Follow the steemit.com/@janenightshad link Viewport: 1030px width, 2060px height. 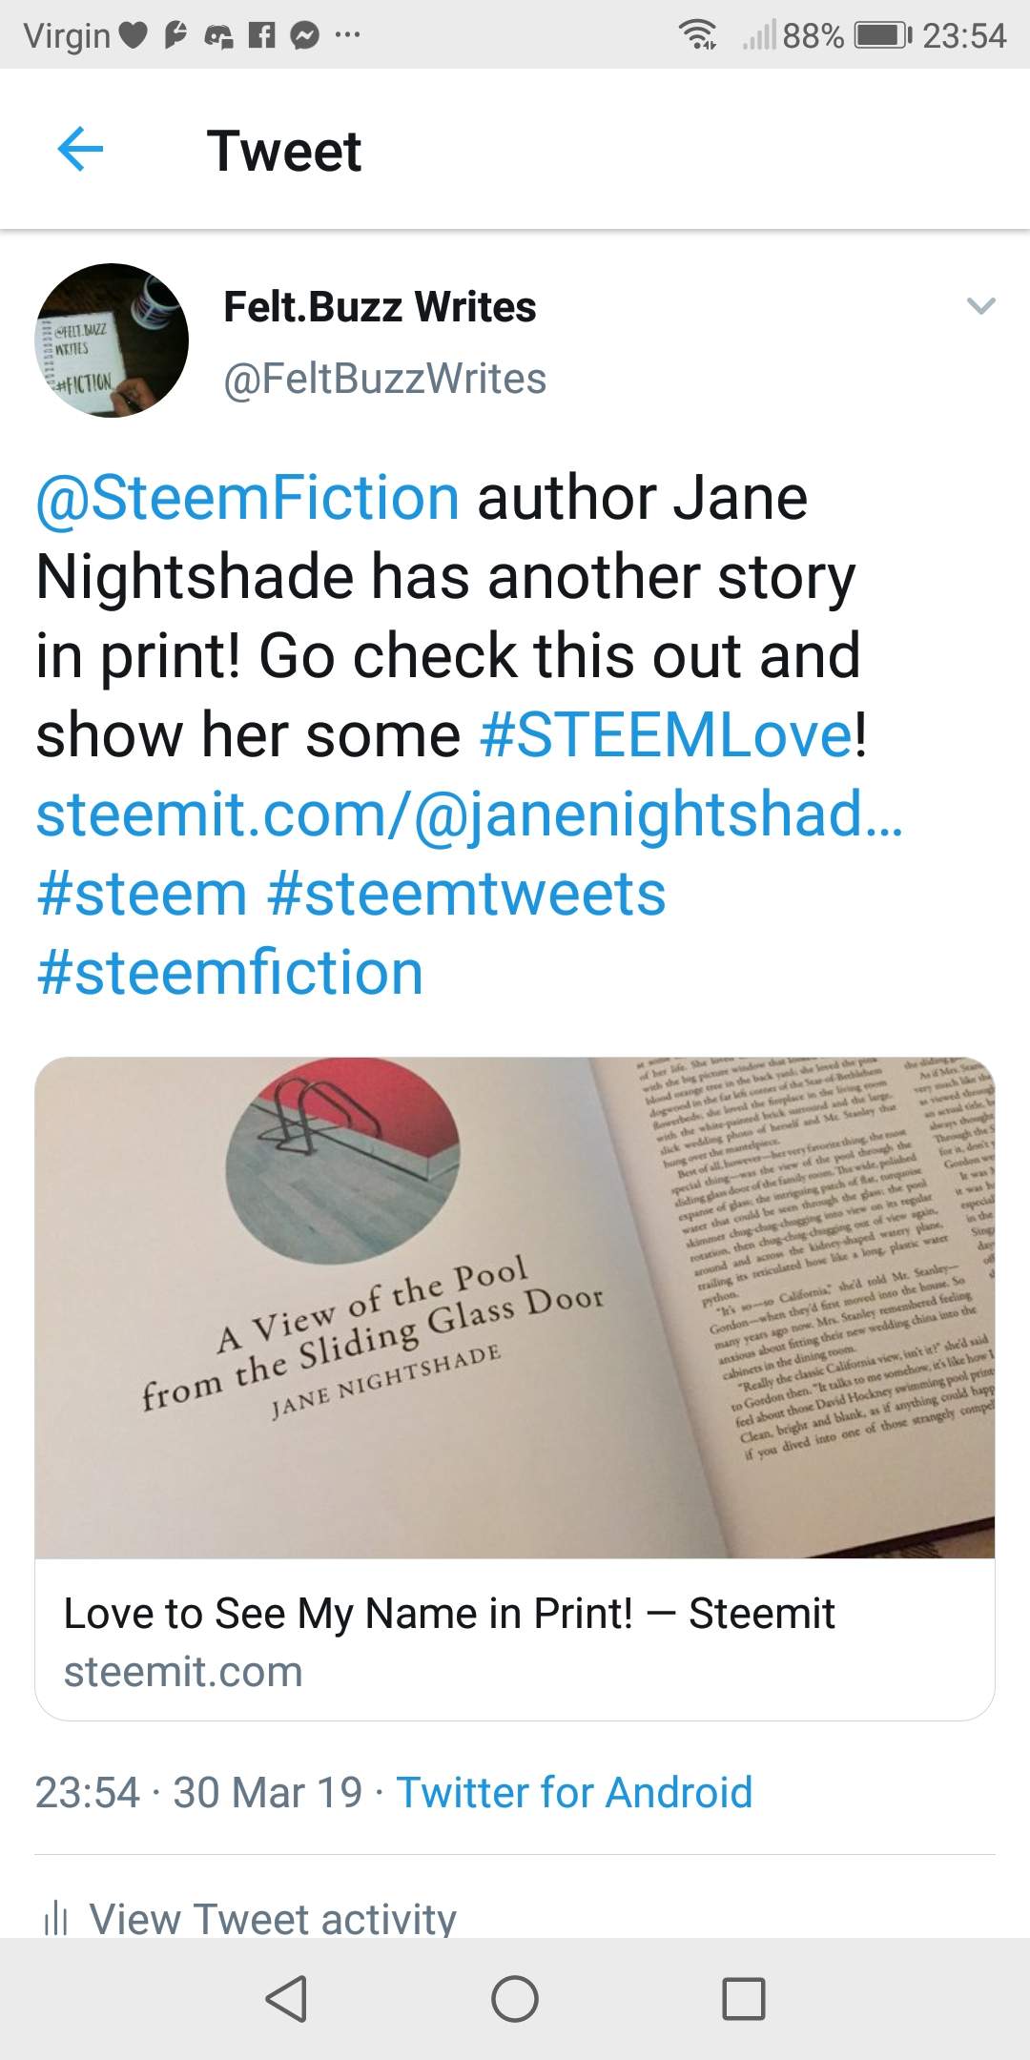[x=468, y=814]
